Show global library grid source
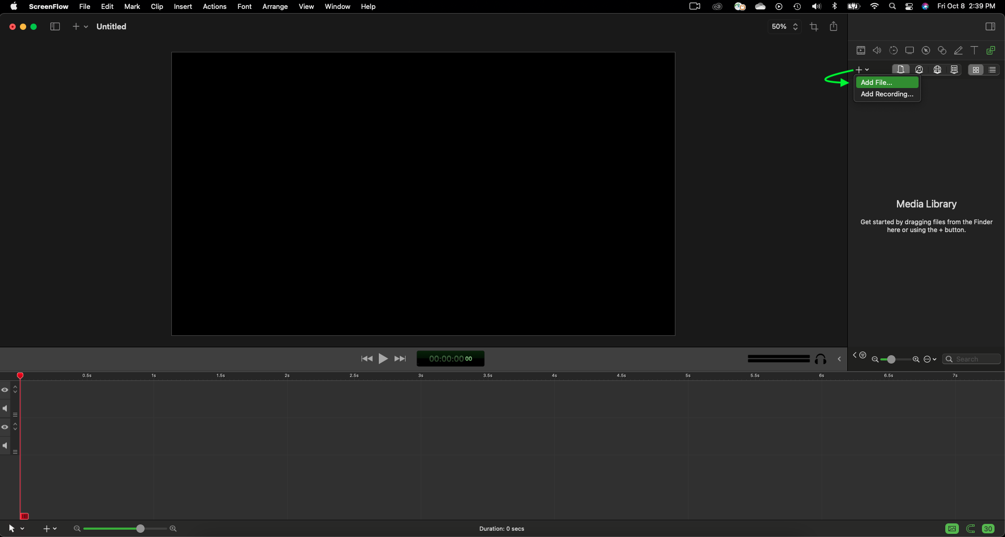The width and height of the screenshot is (1005, 537). coord(954,70)
